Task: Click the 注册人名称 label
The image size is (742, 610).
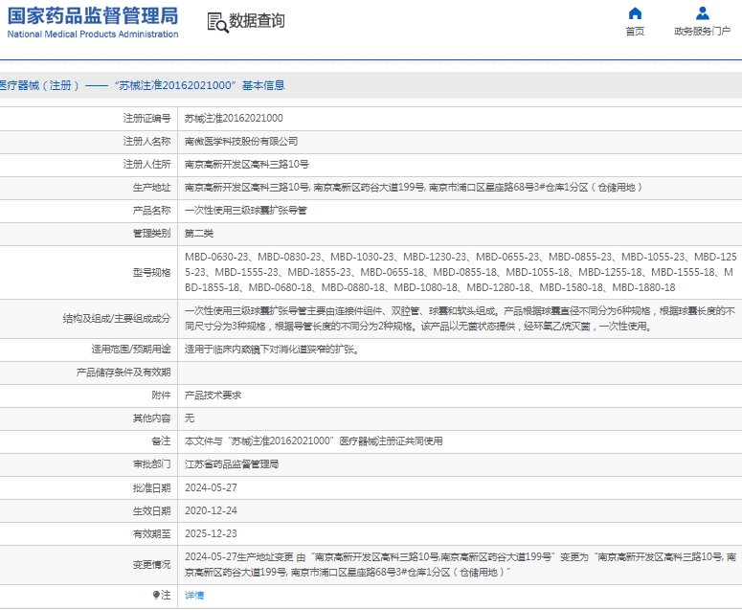Action: coord(146,141)
